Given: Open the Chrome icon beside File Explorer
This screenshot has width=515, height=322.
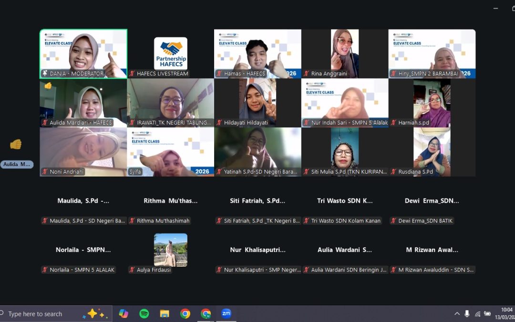Looking at the screenshot, I should point(185,314).
